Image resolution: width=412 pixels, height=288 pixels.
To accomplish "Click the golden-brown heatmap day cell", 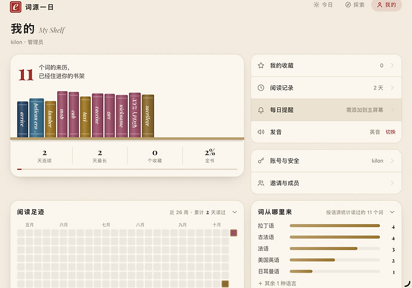I will tap(225, 284).
